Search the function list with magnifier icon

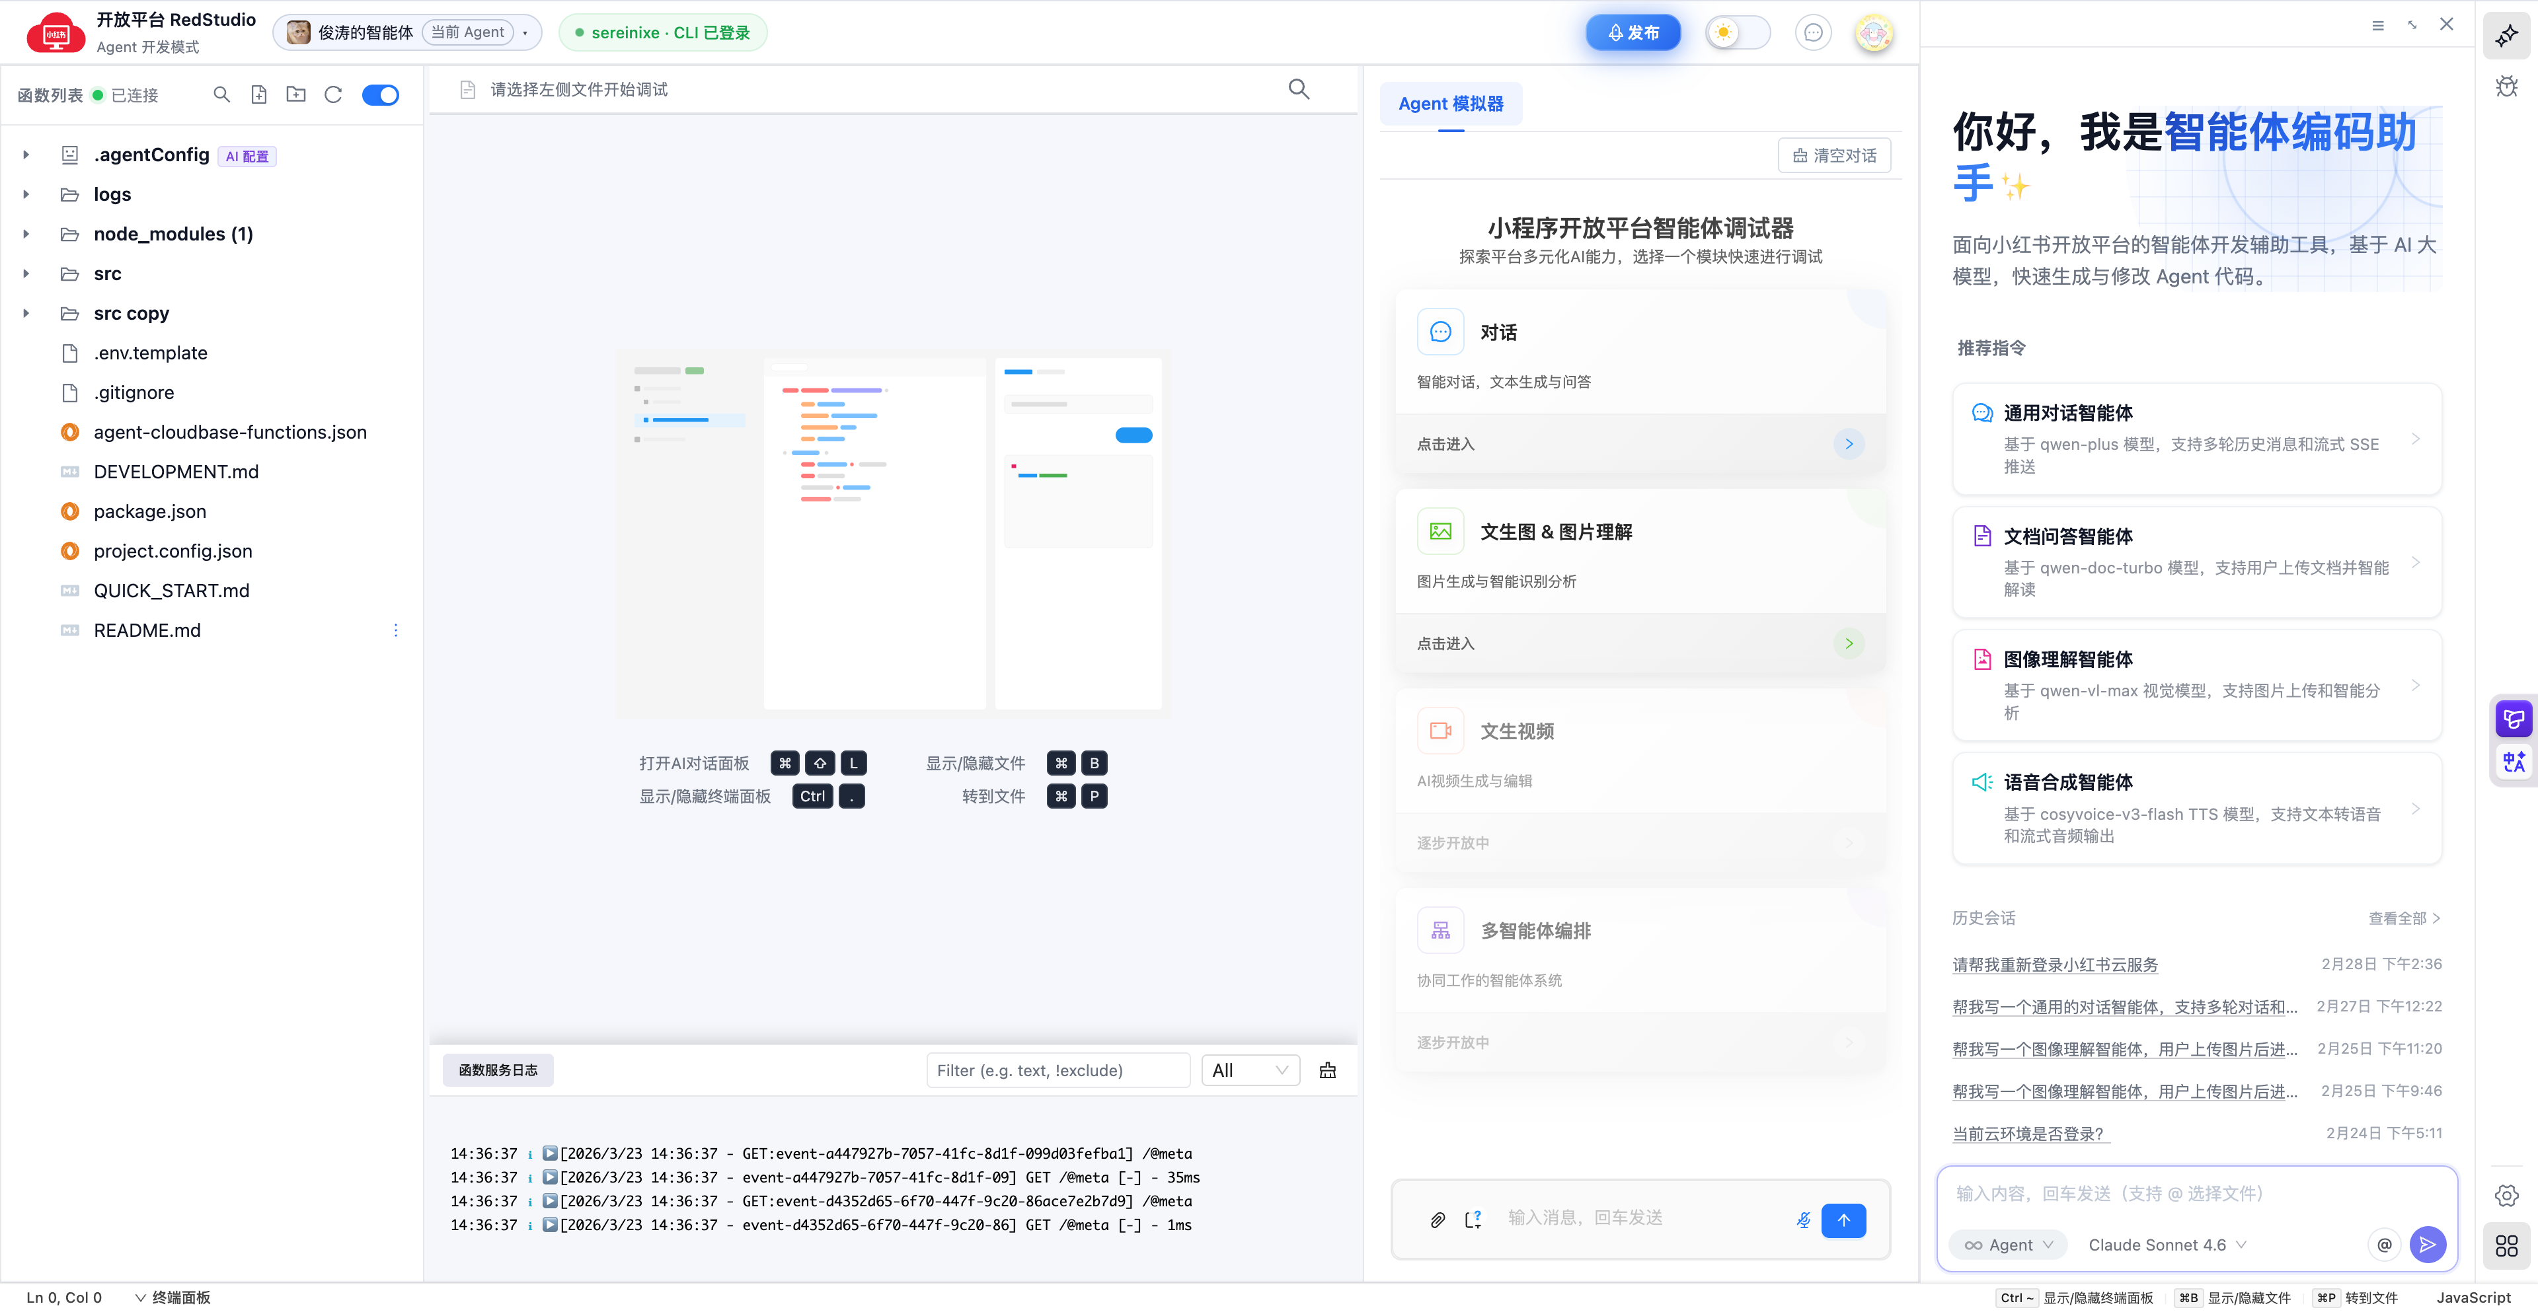coord(221,94)
